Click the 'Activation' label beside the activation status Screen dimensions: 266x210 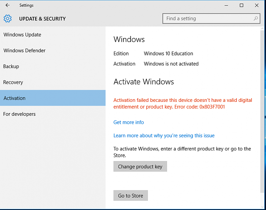pos(124,64)
